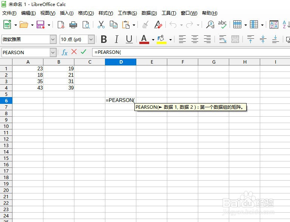
Task: Select row 6 header
Action: (x=6, y=100)
